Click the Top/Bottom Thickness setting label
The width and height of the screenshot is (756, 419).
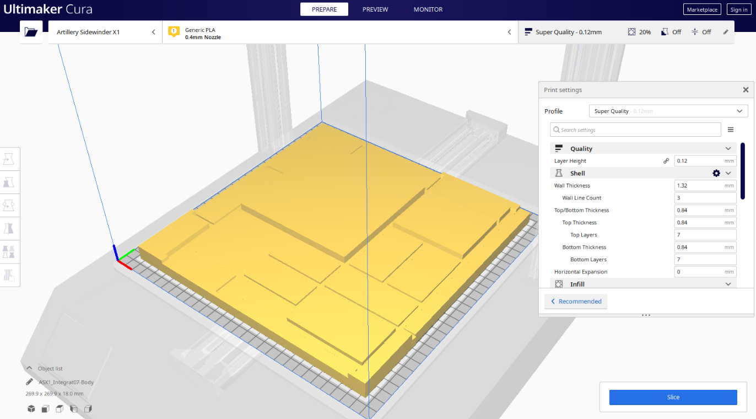pos(581,210)
